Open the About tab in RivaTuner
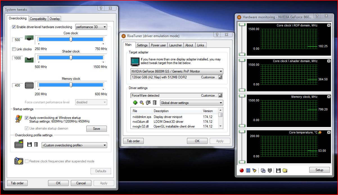 pyautogui.click(x=189, y=45)
